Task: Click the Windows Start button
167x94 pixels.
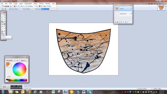Action: tap(3, 92)
